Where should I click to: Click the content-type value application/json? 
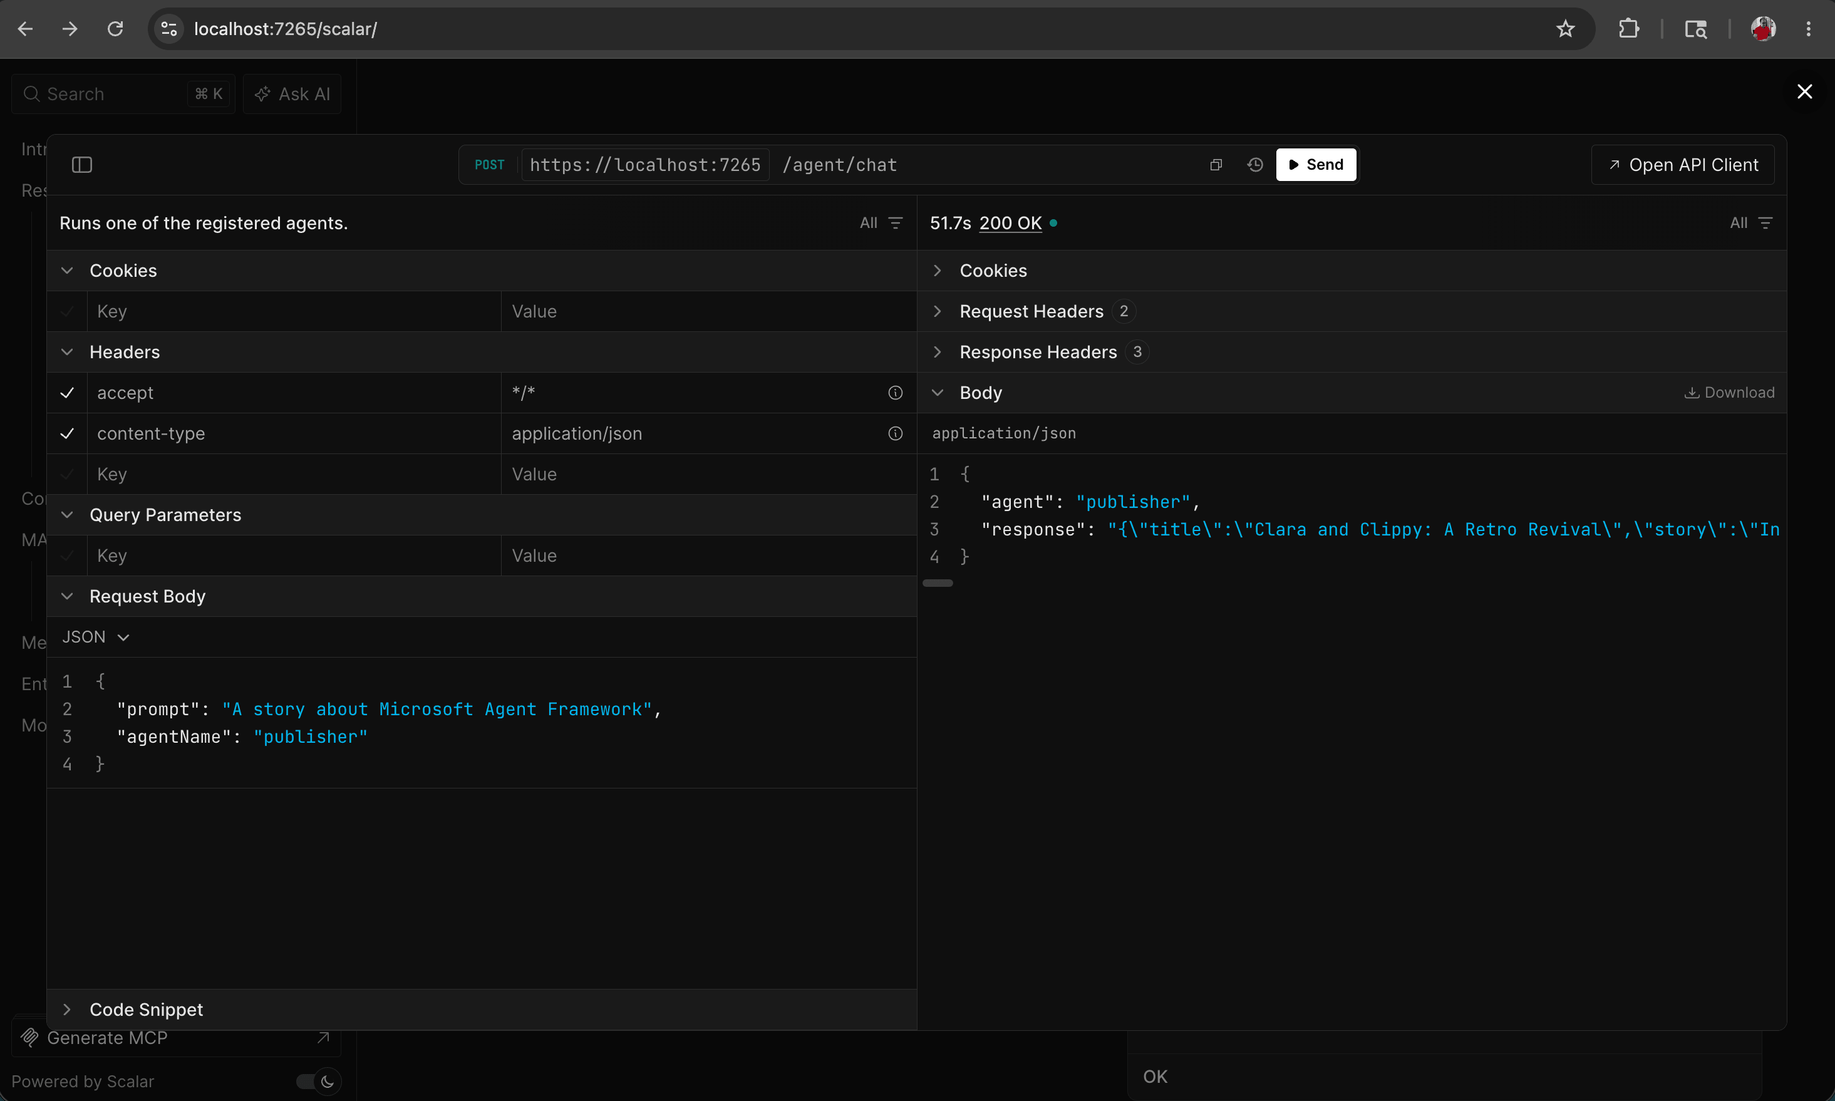coord(577,434)
